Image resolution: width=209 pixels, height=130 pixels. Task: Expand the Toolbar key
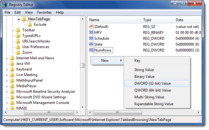click(13, 30)
